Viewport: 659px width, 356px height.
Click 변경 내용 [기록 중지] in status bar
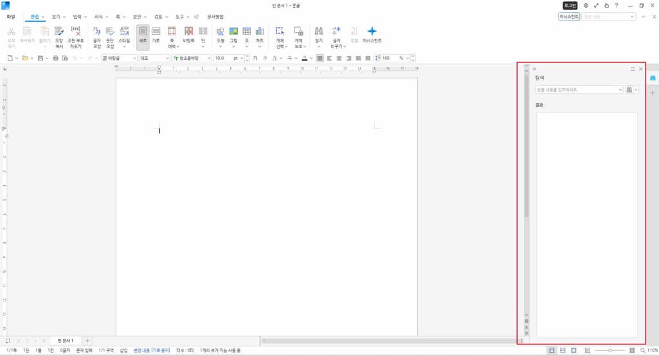coord(152,351)
